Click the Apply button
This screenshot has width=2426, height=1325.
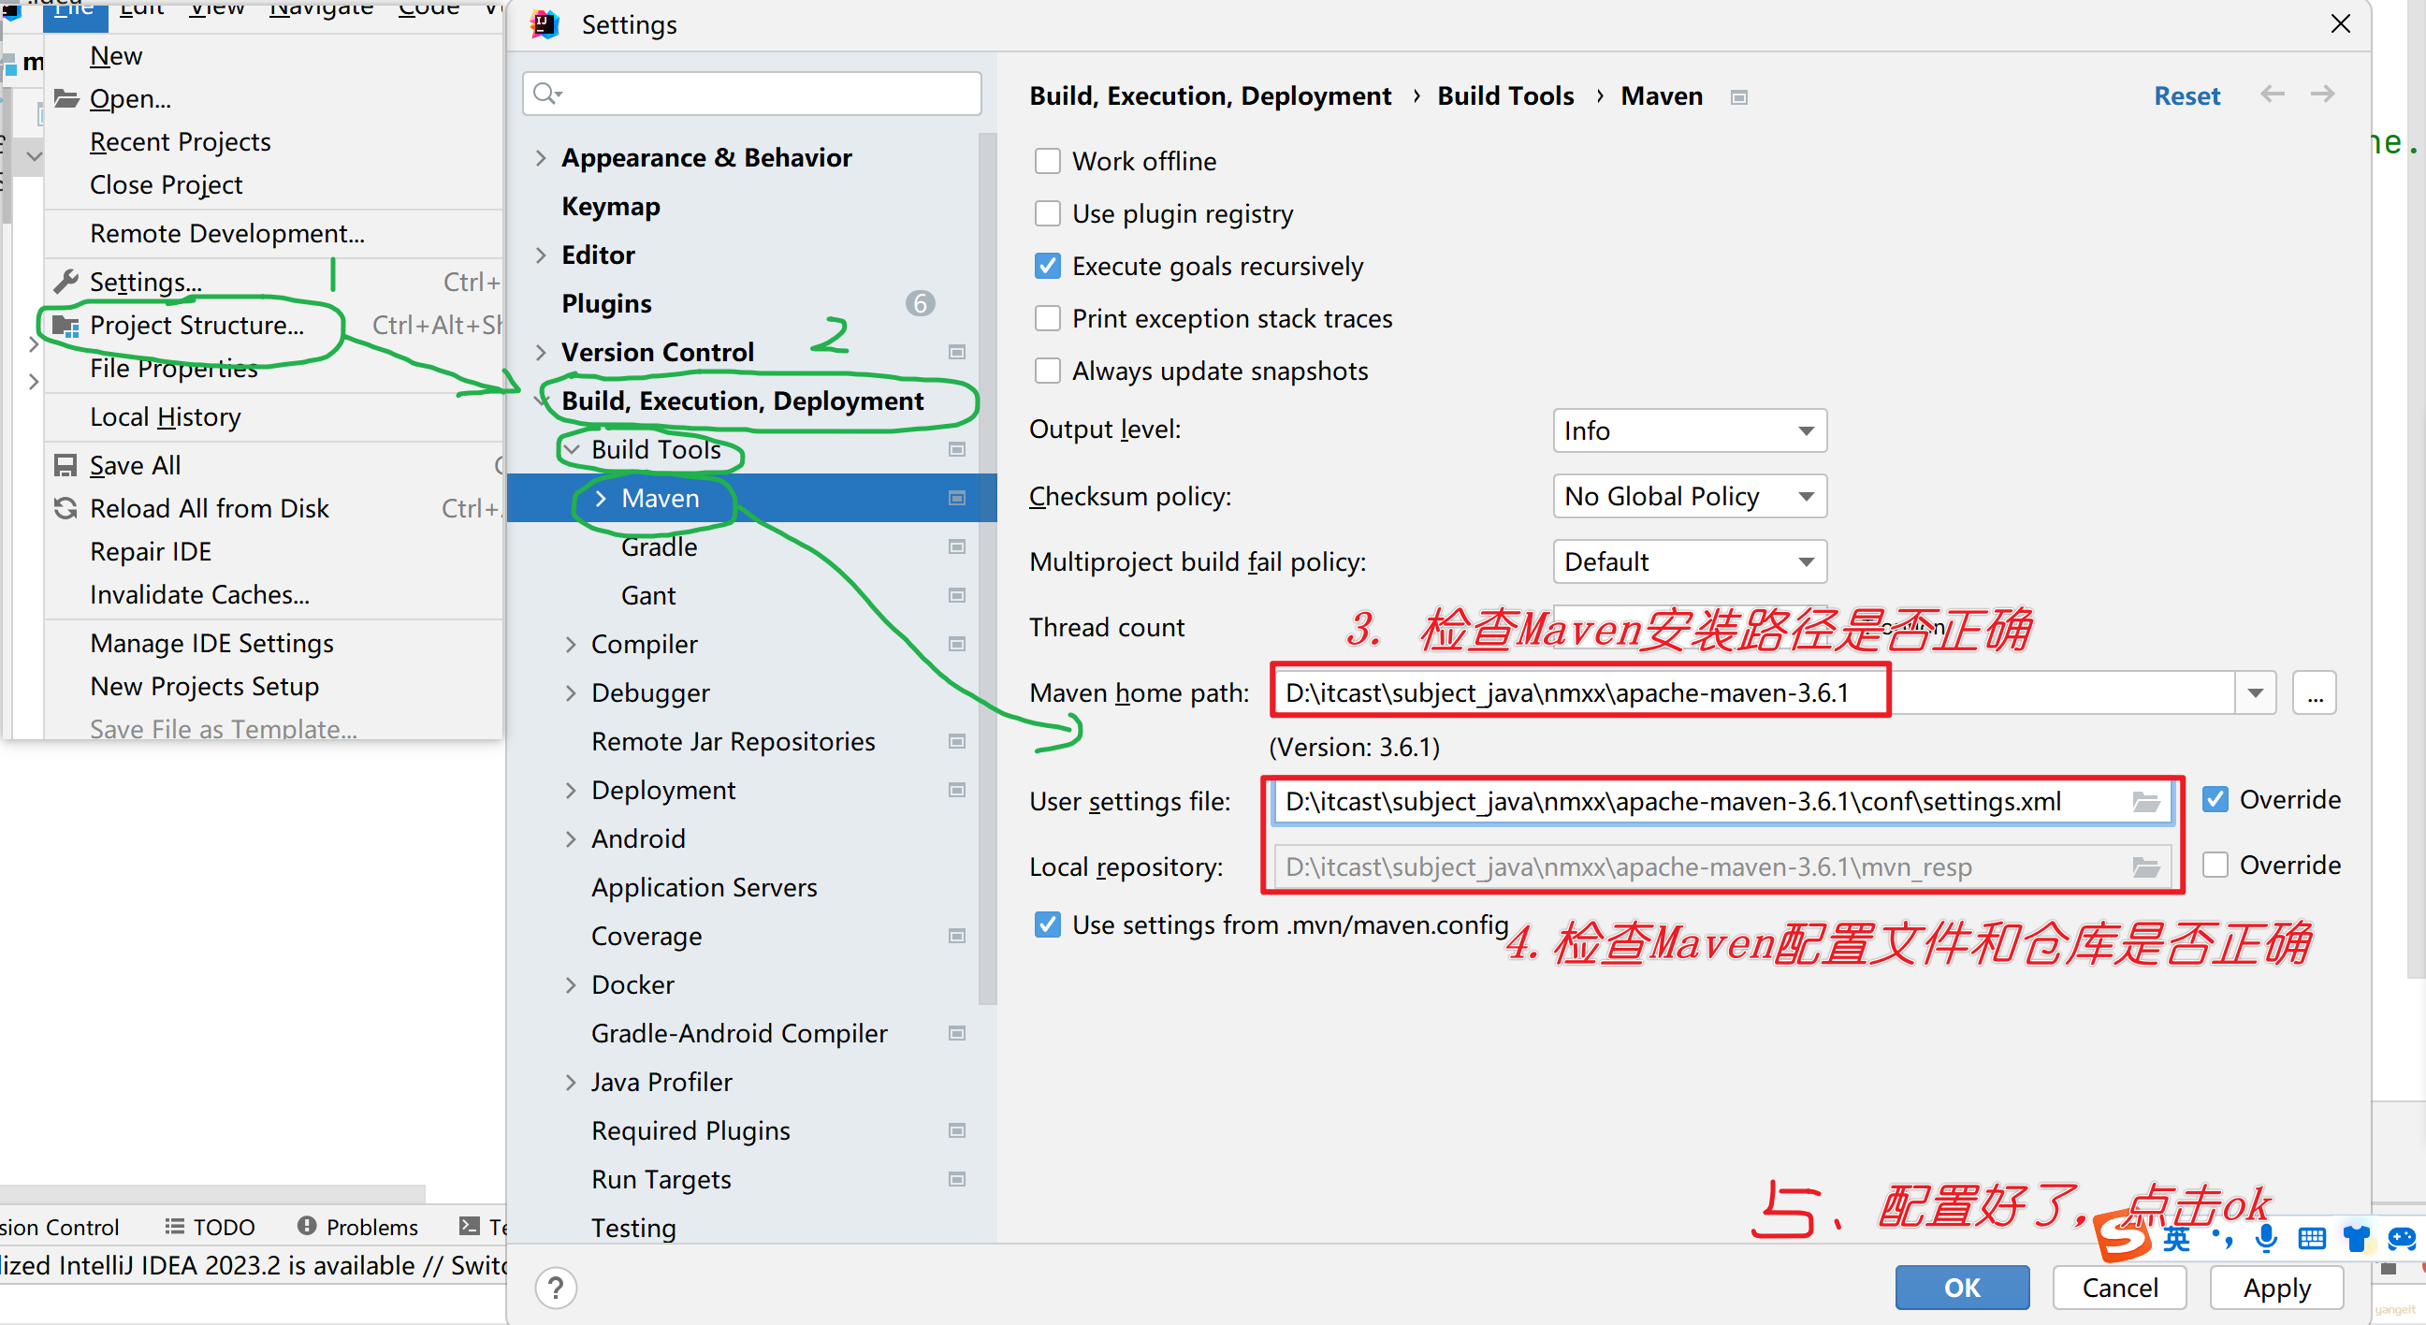[x=2276, y=1288]
